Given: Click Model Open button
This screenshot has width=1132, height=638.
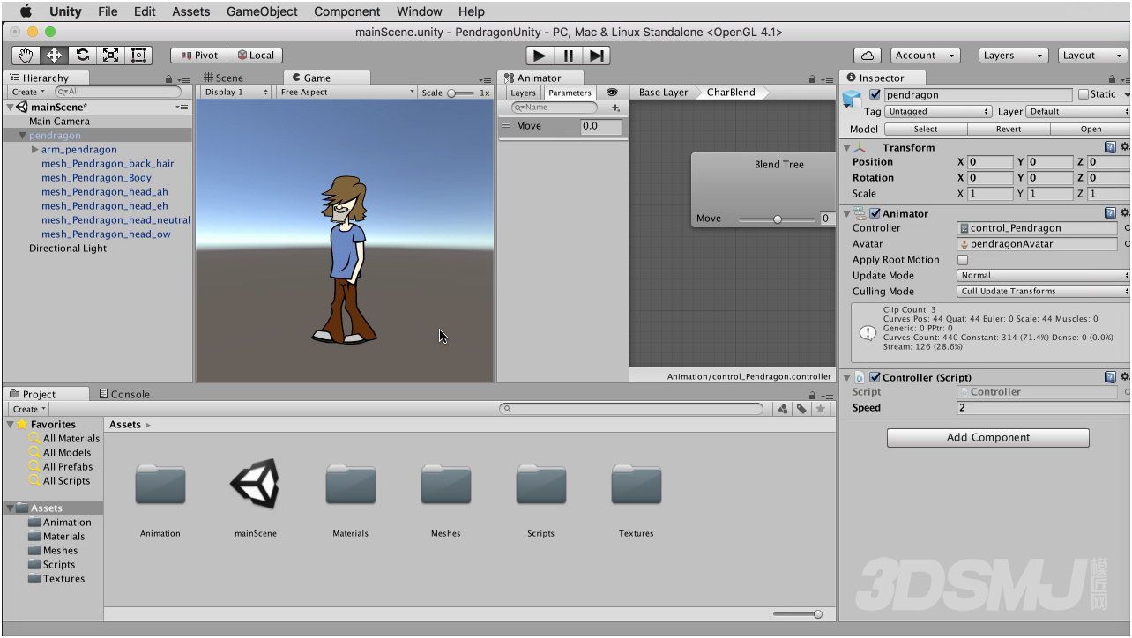Looking at the screenshot, I should (1091, 129).
